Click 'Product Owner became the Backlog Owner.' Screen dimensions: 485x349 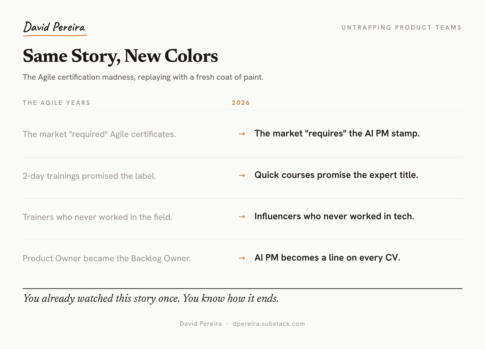pos(107,258)
